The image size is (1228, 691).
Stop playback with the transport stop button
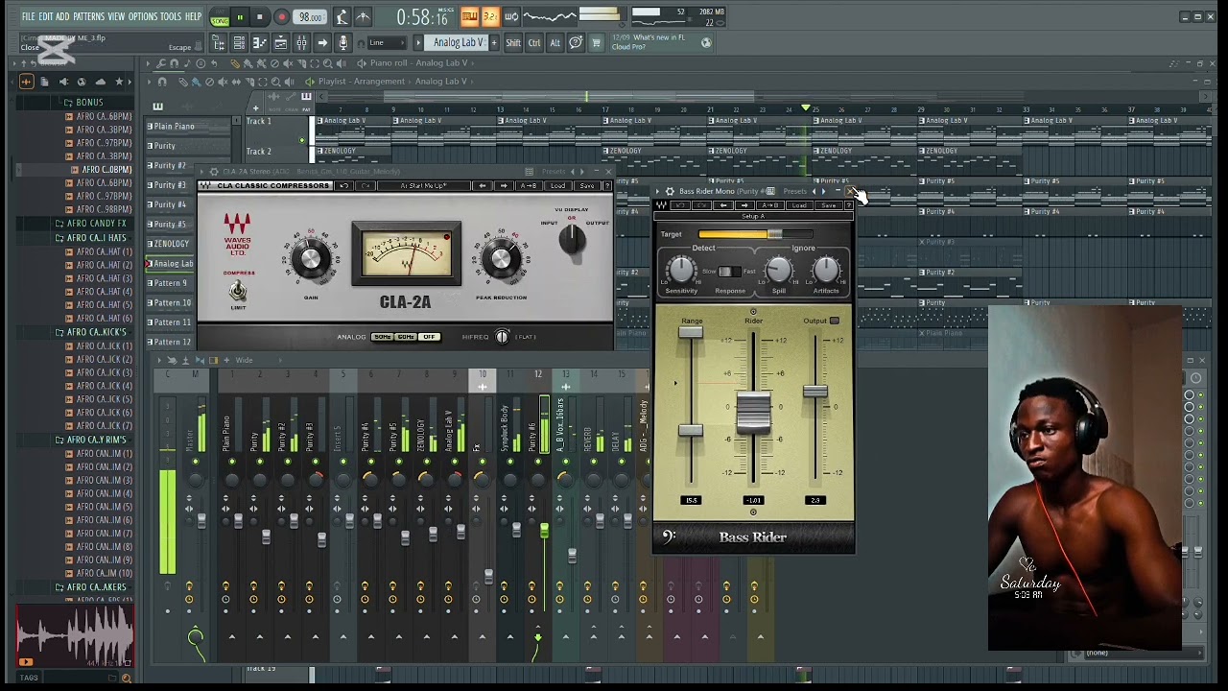(x=260, y=17)
